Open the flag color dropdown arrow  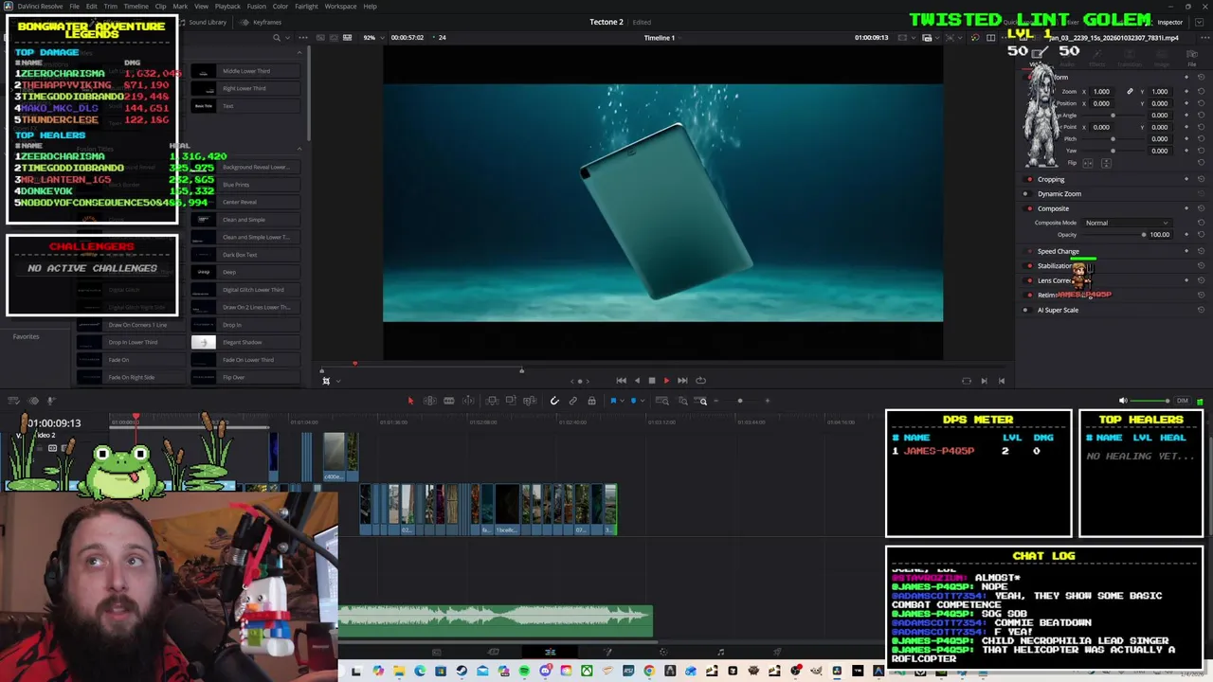pyautogui.click(x=622, y=401)
